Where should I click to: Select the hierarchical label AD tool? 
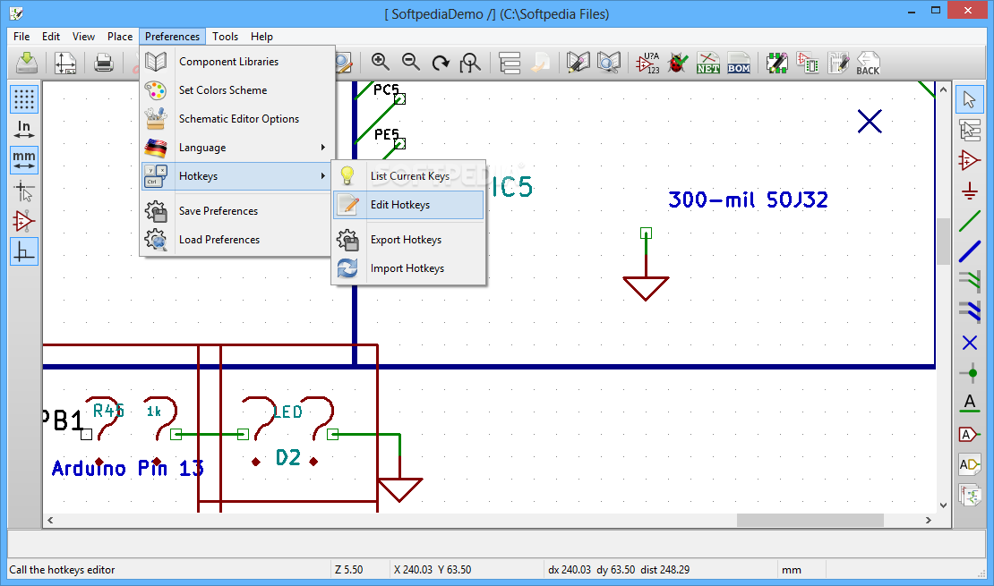pyautogui.click(x=969, y=464)
